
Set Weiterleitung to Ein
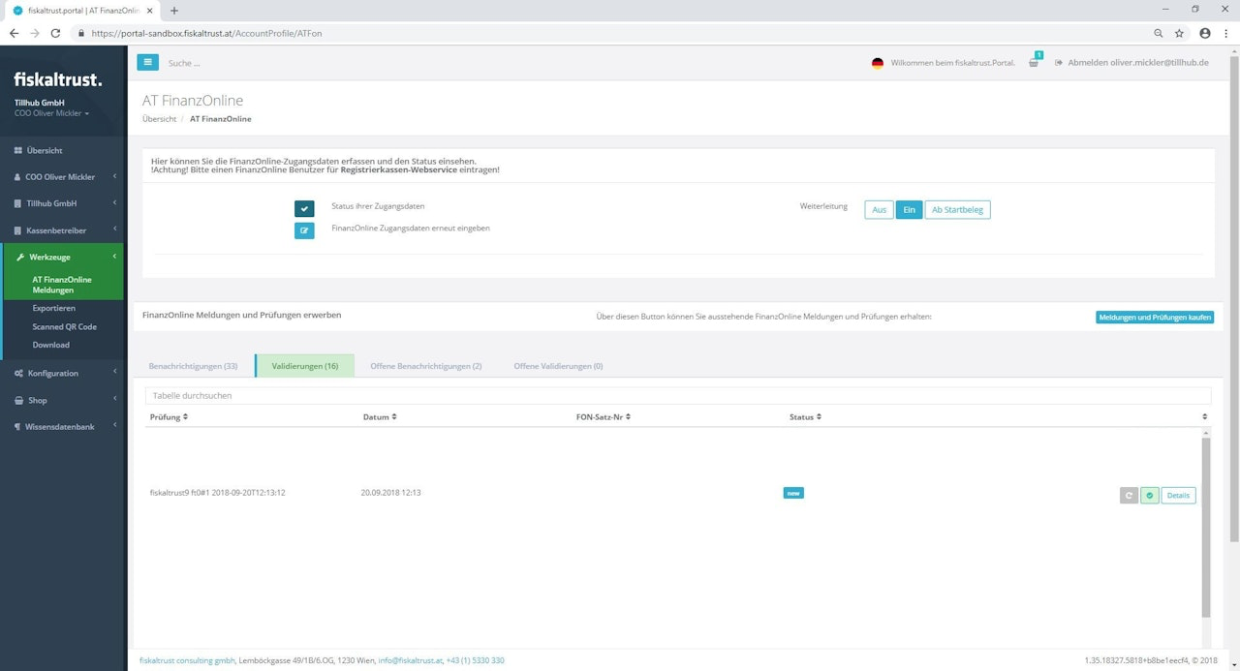(x=909, y=210)
